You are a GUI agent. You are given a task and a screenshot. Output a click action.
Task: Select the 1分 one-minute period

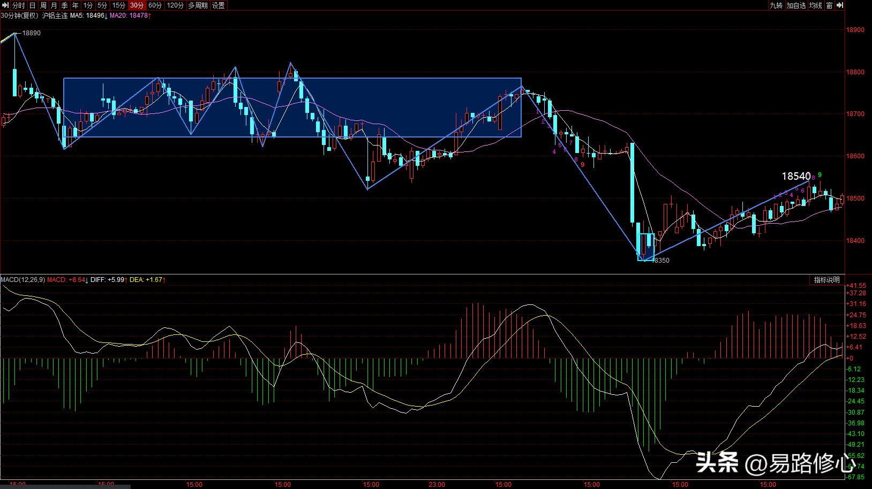pyautogui.click(x=88, y=5)
